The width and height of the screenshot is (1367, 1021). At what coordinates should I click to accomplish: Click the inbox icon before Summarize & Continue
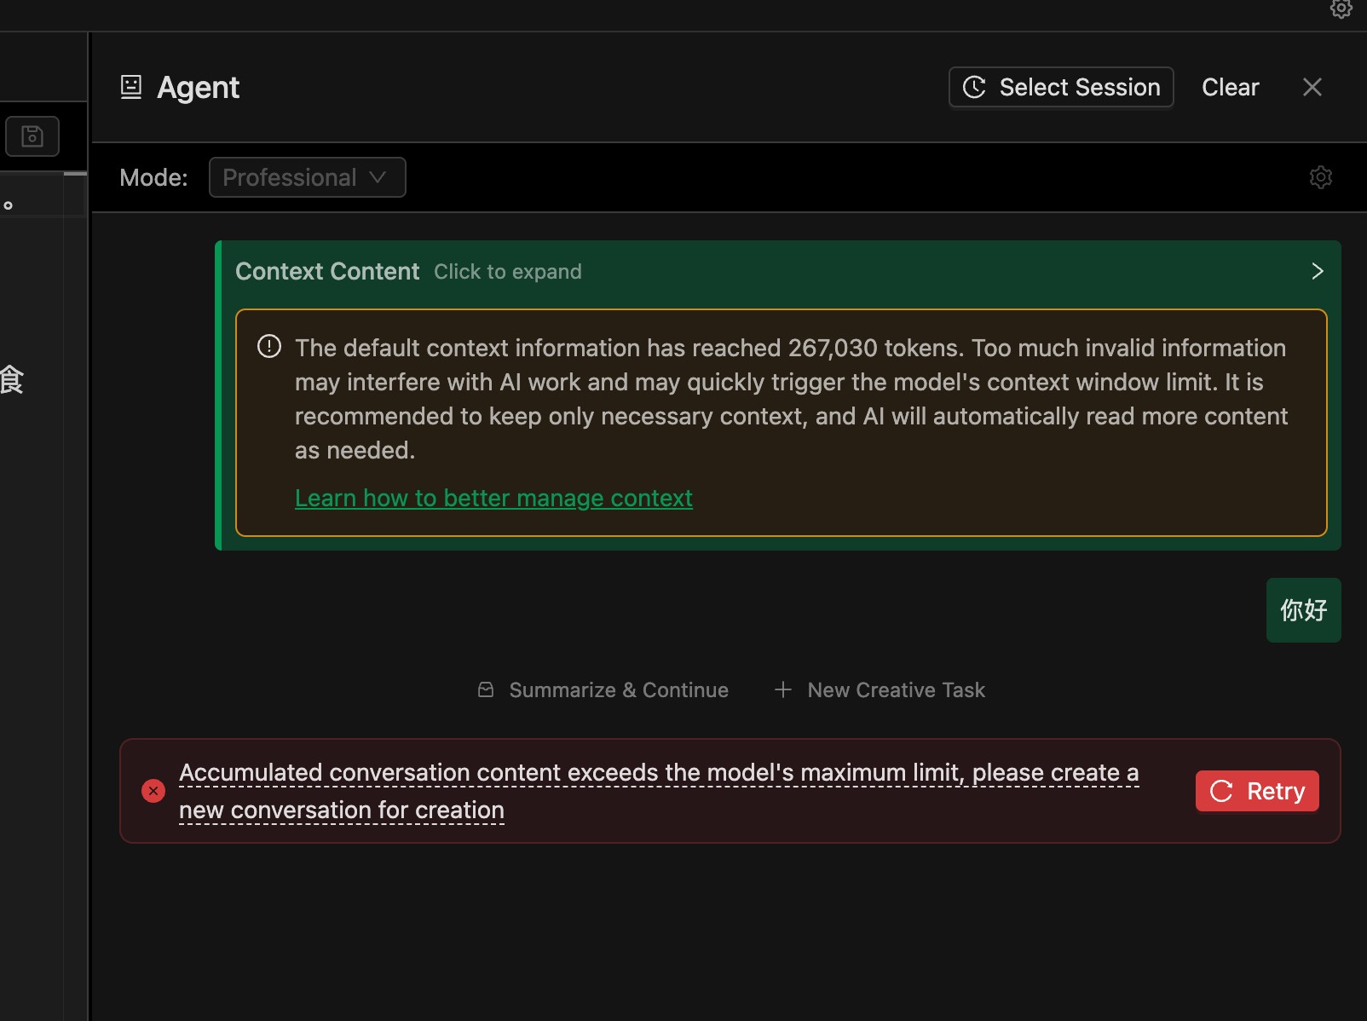(486, 689)
